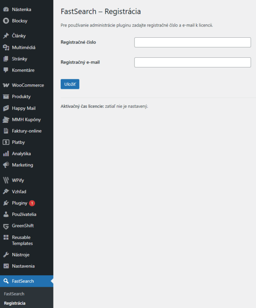Click the FastSearch – Registrácia heading
Screen dimensions: 256x308
pos(101,12)
